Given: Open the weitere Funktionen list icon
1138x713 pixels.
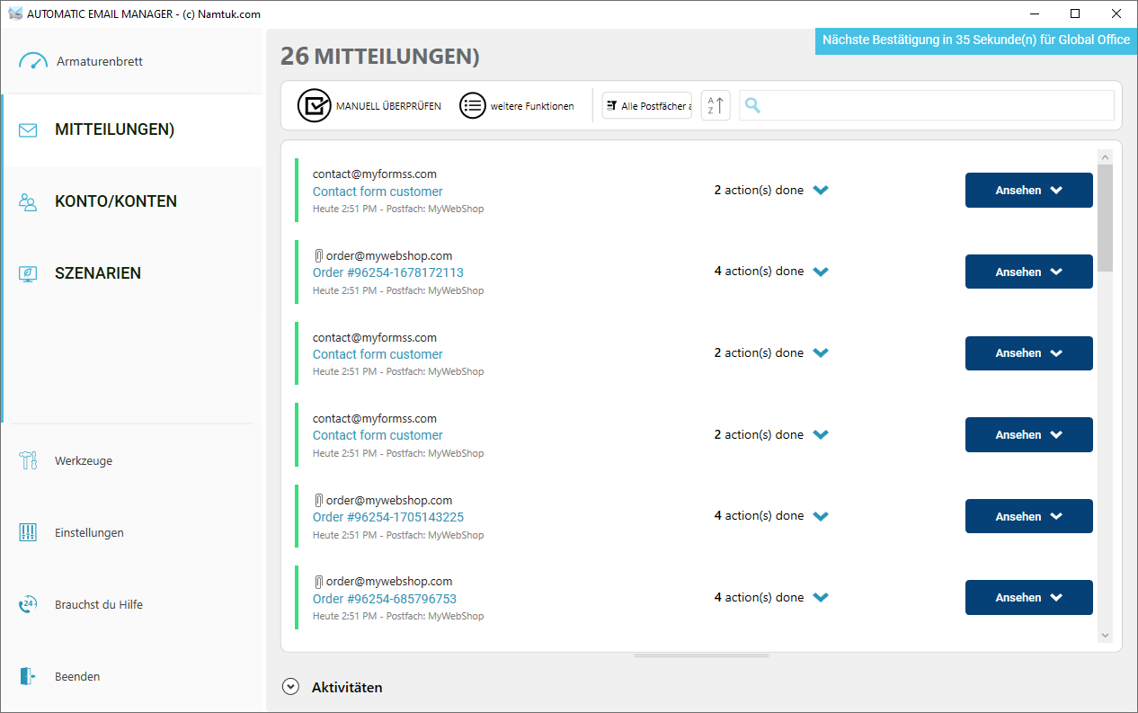Looking at the screenshot, I should tap(473, 106).
